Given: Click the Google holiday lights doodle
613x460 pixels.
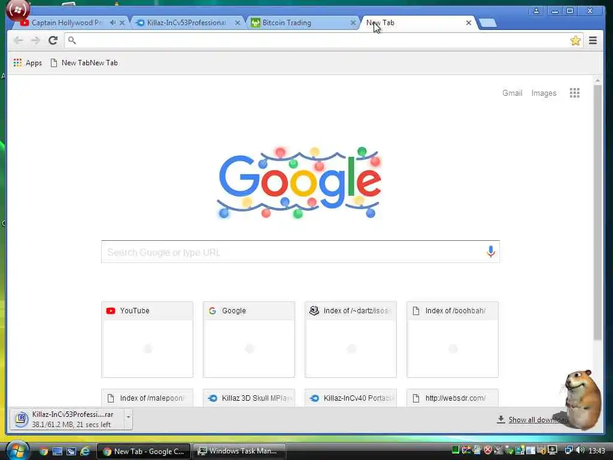Looking at the screenshot, I should [299, 183].
